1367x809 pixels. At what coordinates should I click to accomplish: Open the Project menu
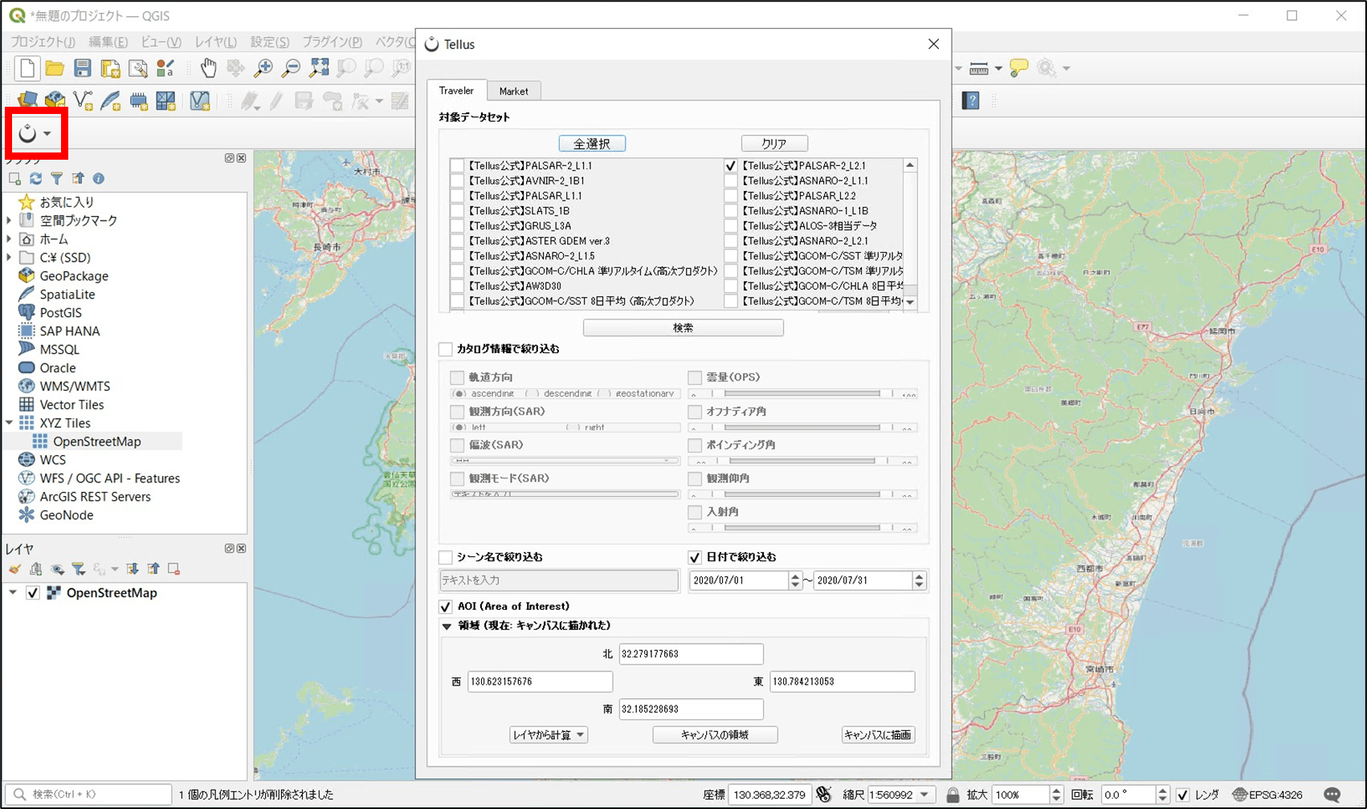point(43,42)
